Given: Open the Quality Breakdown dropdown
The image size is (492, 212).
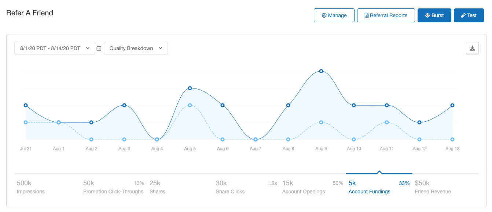Looking at the screenshot, I should point(136,48).
